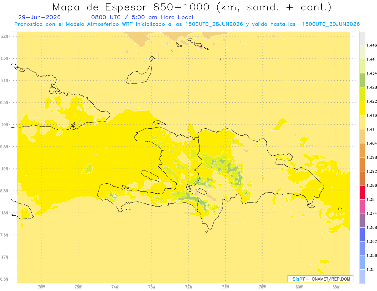Click the "18N" latitude label
This screenshot has height=291, width=377.
pyautogui.click(x=5, y=213)
